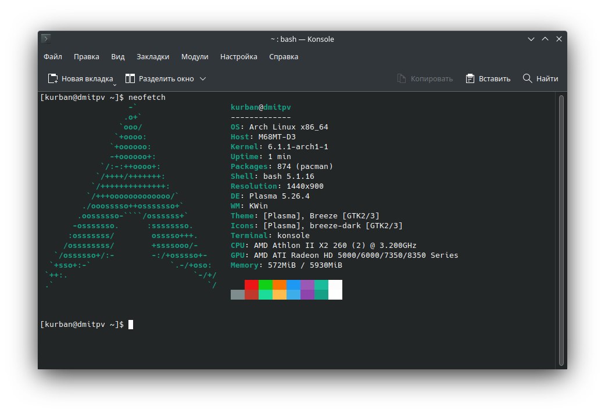The image size is (605, 414).
Task: Click Terminal: konsole line
Action: (270, 236)
